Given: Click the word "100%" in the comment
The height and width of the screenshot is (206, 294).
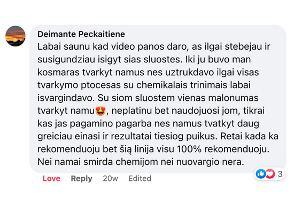Looking at the screenshot, I should pyautogui.click(x=189, y=149).
